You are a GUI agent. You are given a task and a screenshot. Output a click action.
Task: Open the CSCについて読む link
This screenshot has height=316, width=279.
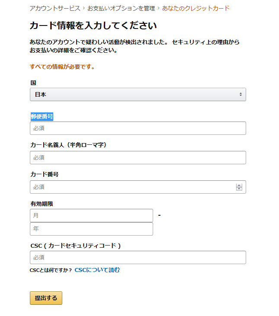[97, 270]
